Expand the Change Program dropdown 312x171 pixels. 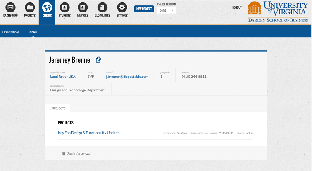[x=166, y=10]
